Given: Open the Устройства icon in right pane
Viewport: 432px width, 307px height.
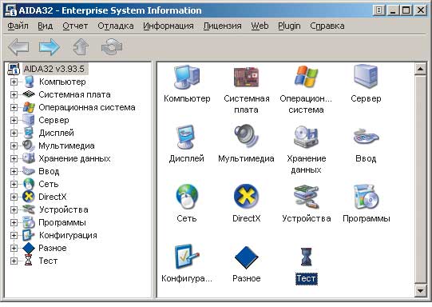Looking at the screenshot, I should pyautogui.click(x=306, y=197).
